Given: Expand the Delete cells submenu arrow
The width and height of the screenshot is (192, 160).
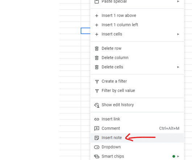Looking at the screenshot, I should coord(178,67).
